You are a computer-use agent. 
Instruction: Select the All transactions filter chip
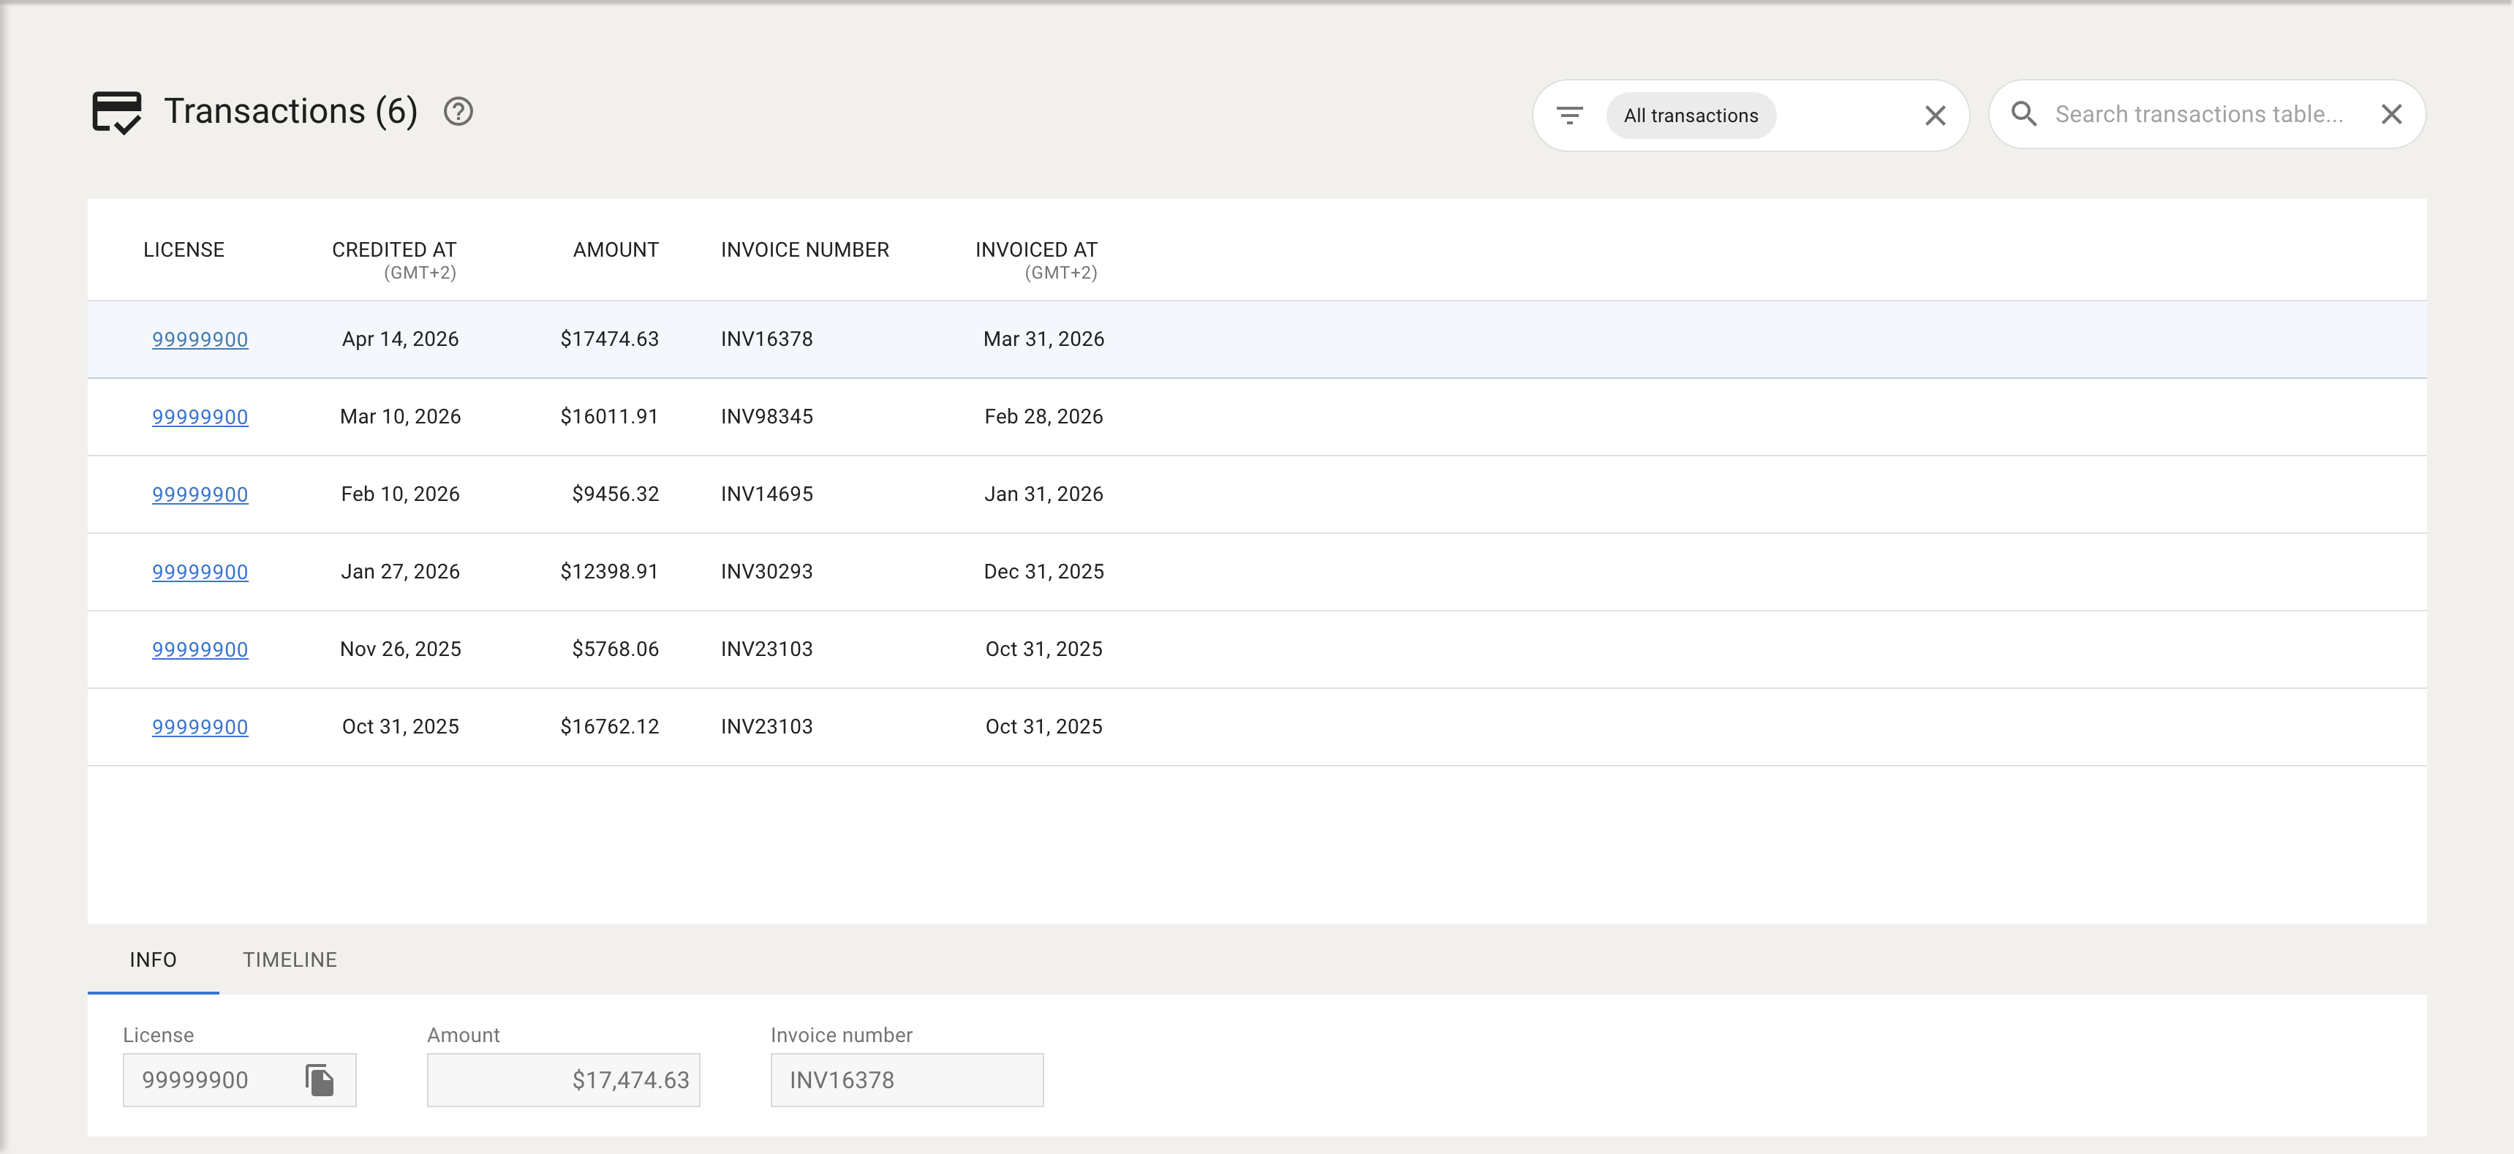pyautogui.click(x=1691, y=116)
